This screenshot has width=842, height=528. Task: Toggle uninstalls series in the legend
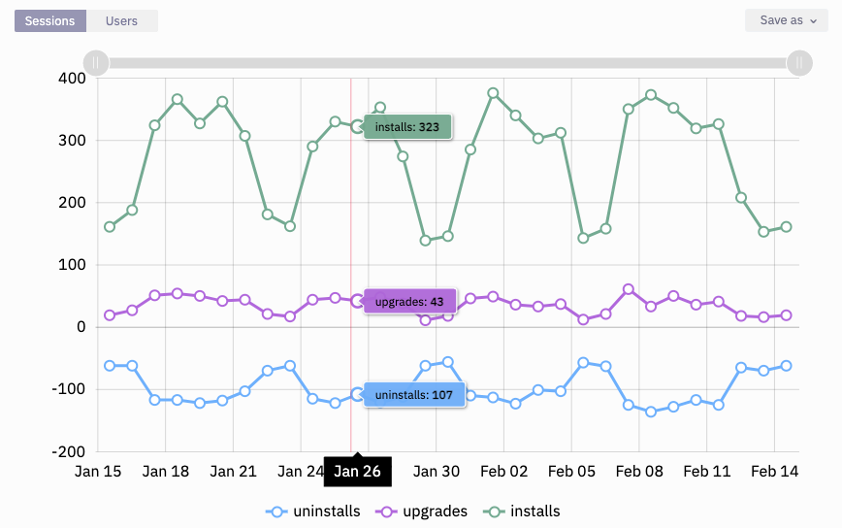tap(326, 511)
